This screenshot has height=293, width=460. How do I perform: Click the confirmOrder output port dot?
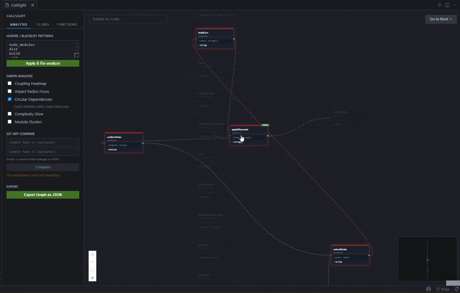pyautogui.click(x=143, y=143)
